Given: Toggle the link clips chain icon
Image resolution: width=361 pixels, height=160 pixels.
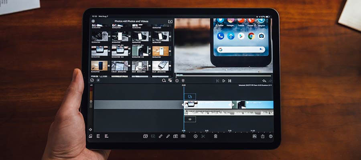Looking at the screenshot, I should pos(160,136).
